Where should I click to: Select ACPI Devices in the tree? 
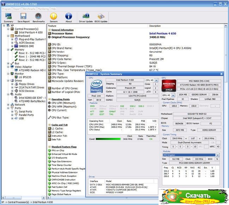(26, 43)
